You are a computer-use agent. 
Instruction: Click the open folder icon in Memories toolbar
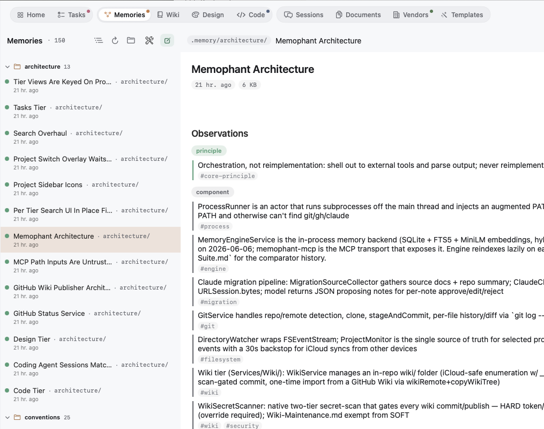click(131, 41)
